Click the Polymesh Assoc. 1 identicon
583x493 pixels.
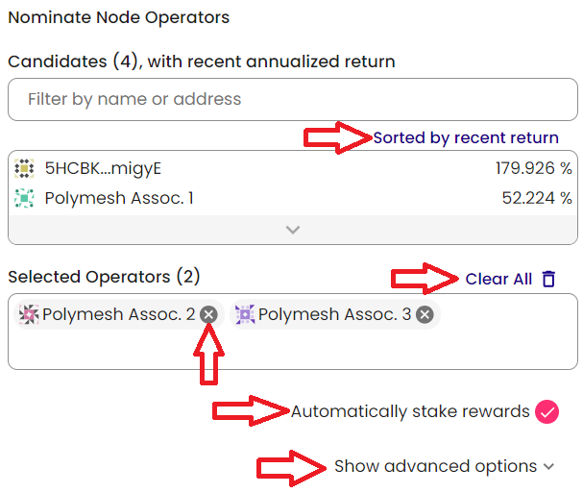pos(25,199)
